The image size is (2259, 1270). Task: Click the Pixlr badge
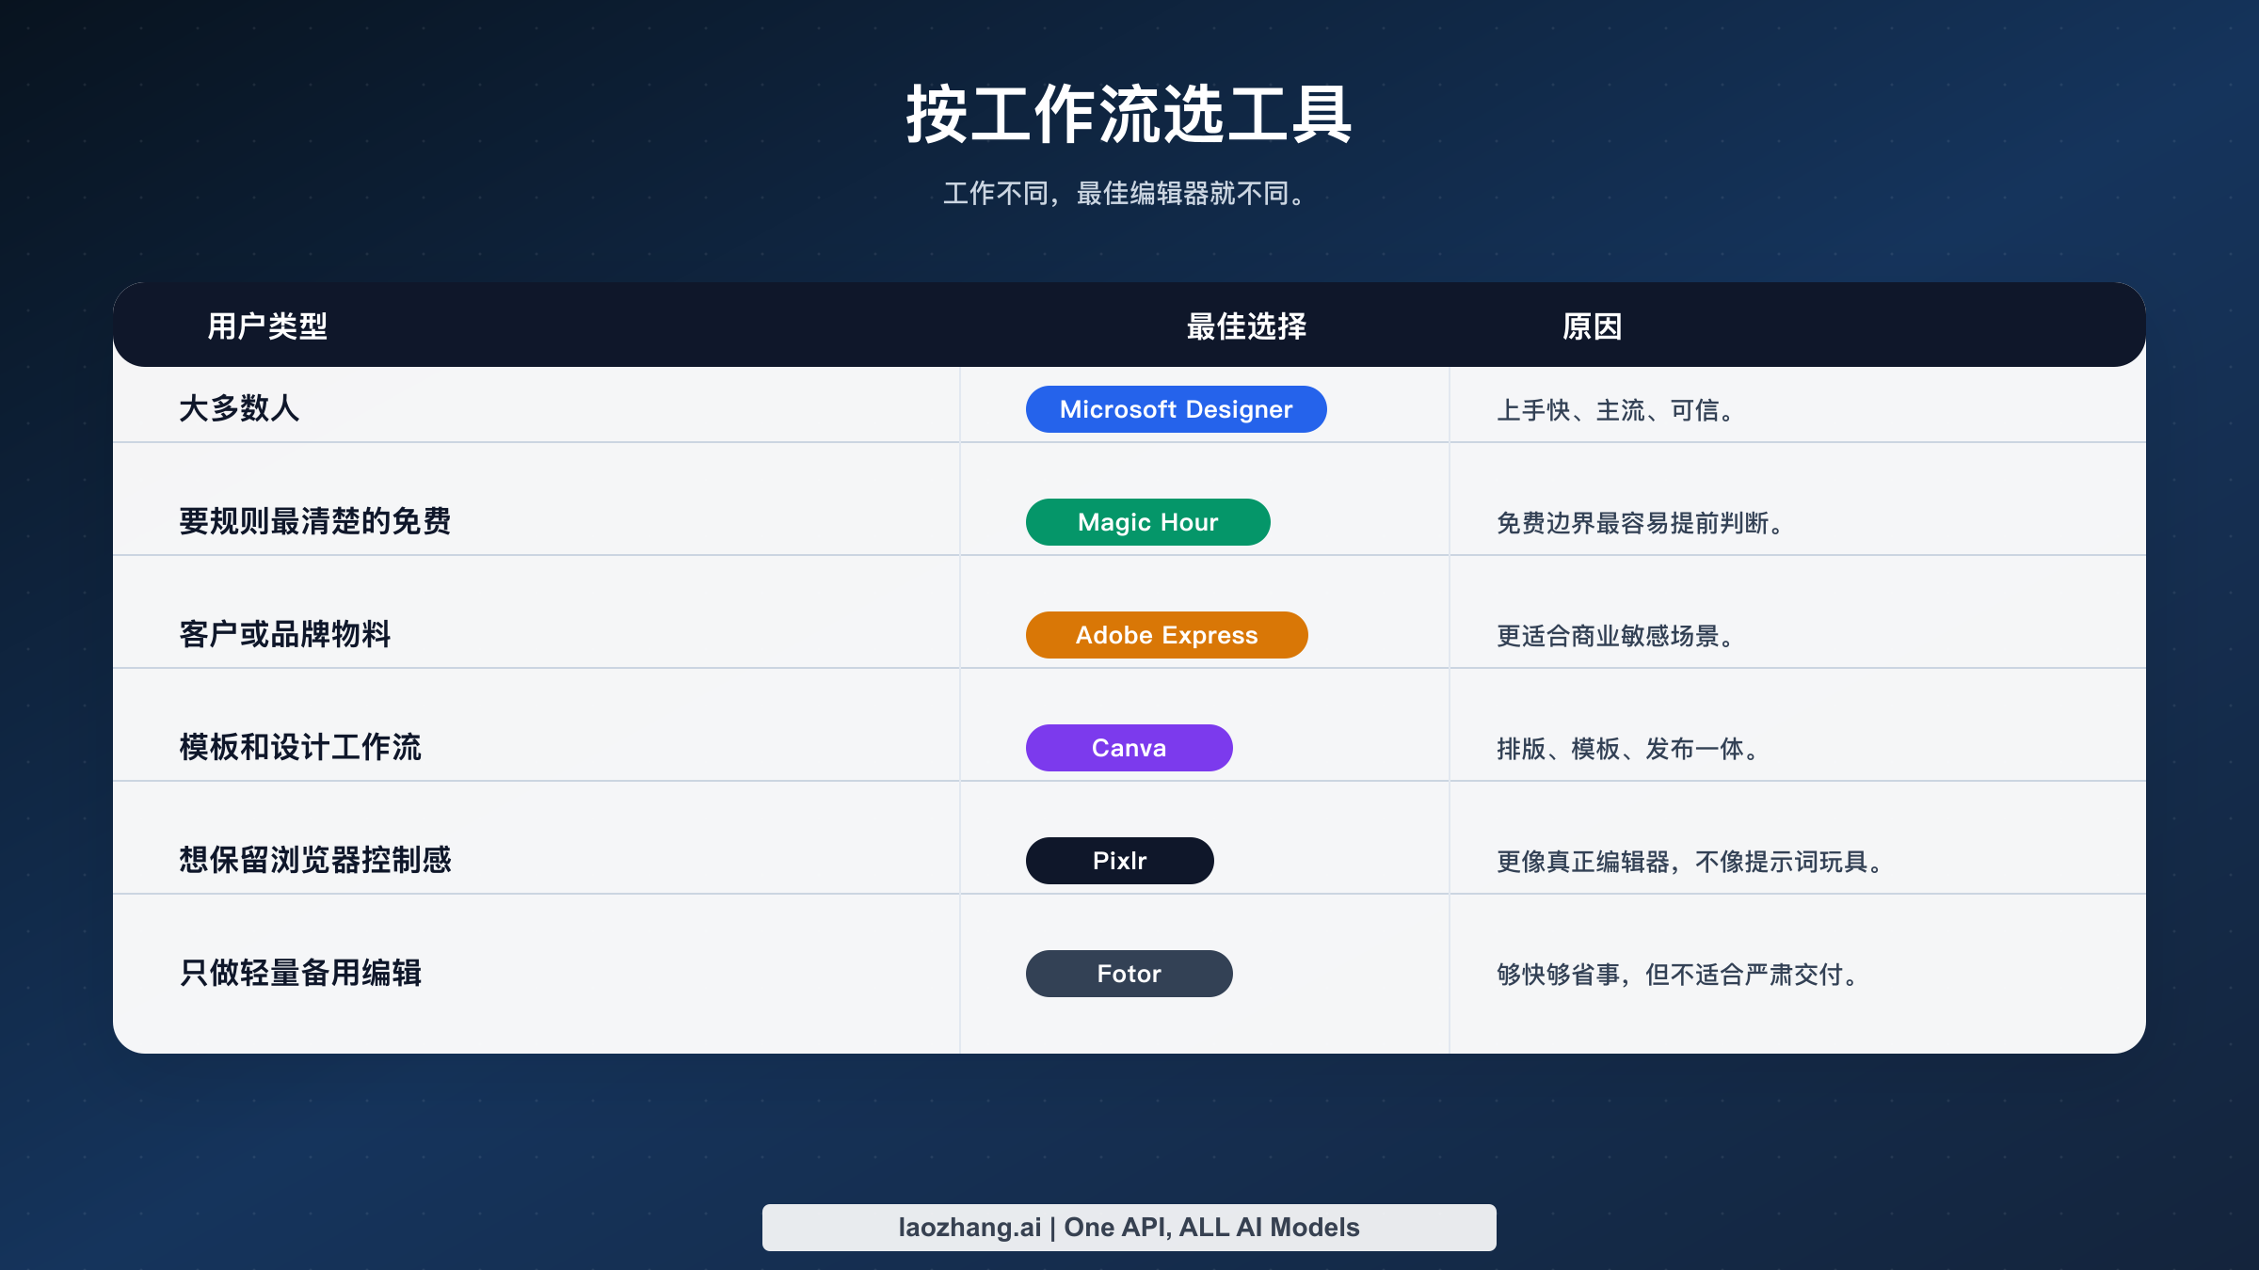coord(1120,860)
